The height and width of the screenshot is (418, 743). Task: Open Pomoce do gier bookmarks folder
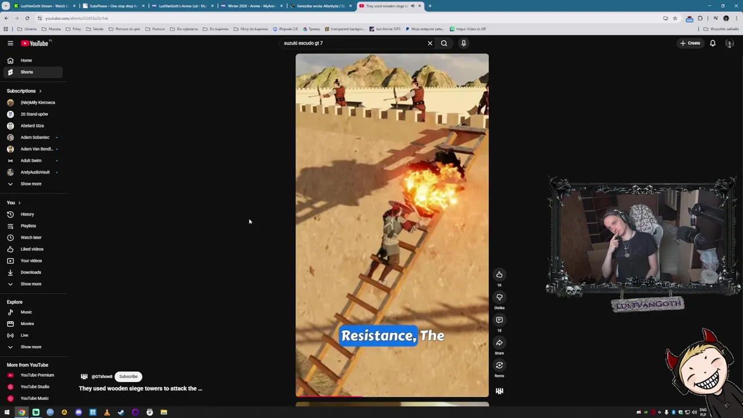coord(124,29)
